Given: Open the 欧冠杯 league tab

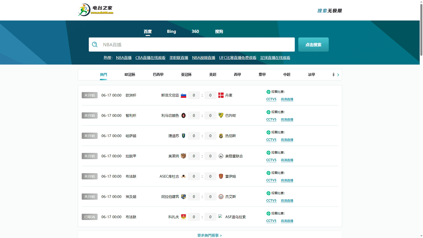Looking at the screenshot, I should (130, 75).
